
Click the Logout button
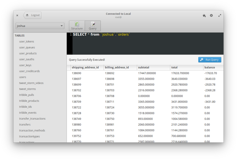32,15
